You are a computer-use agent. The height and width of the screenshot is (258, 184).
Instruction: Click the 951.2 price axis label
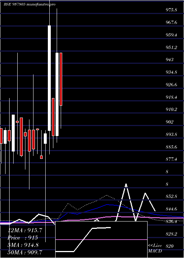(x=171, y=48)
